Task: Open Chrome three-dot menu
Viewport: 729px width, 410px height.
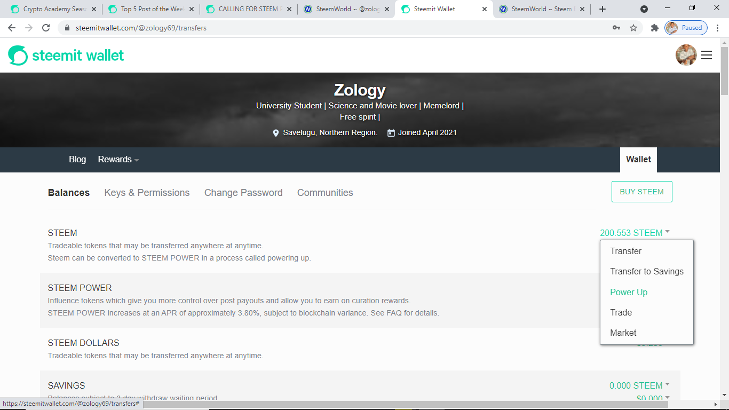Action: click(717, 28)
